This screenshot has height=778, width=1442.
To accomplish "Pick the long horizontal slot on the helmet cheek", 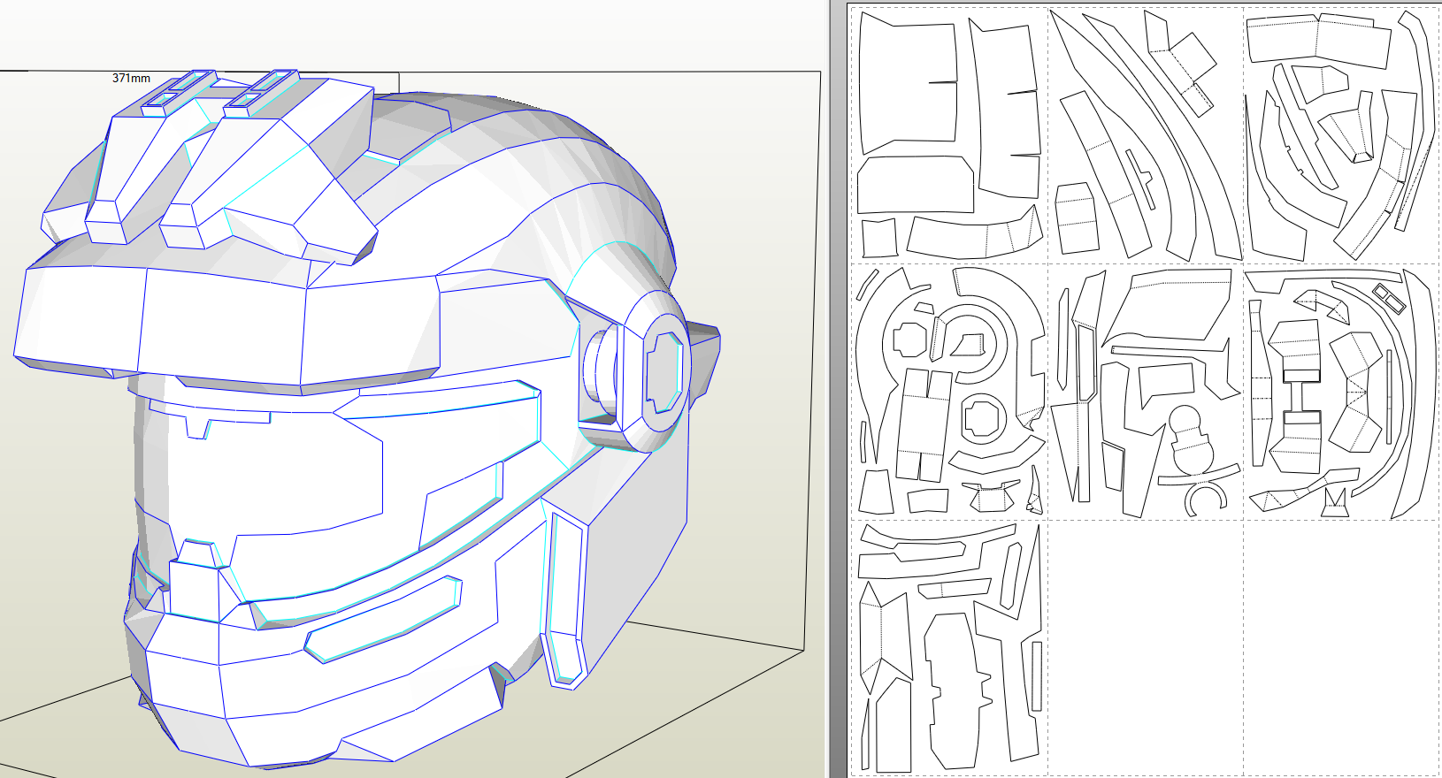I will pos(383,619).
